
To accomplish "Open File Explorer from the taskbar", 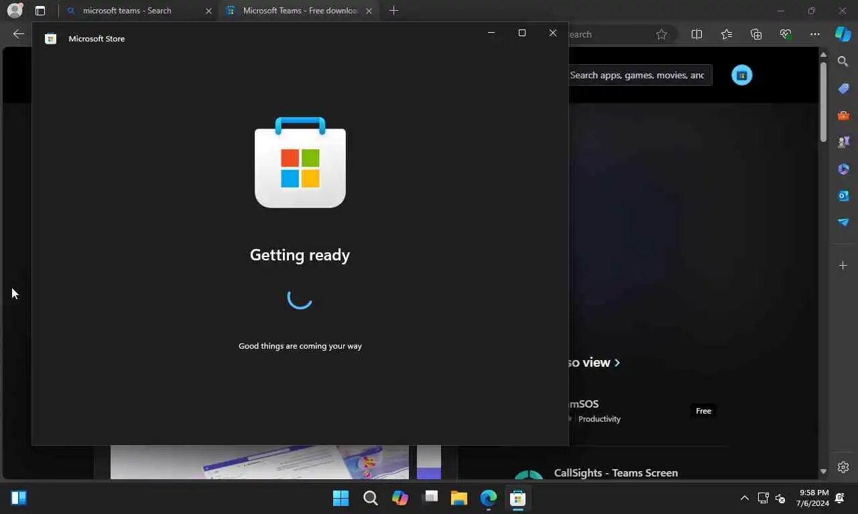I will coord(459,498).
